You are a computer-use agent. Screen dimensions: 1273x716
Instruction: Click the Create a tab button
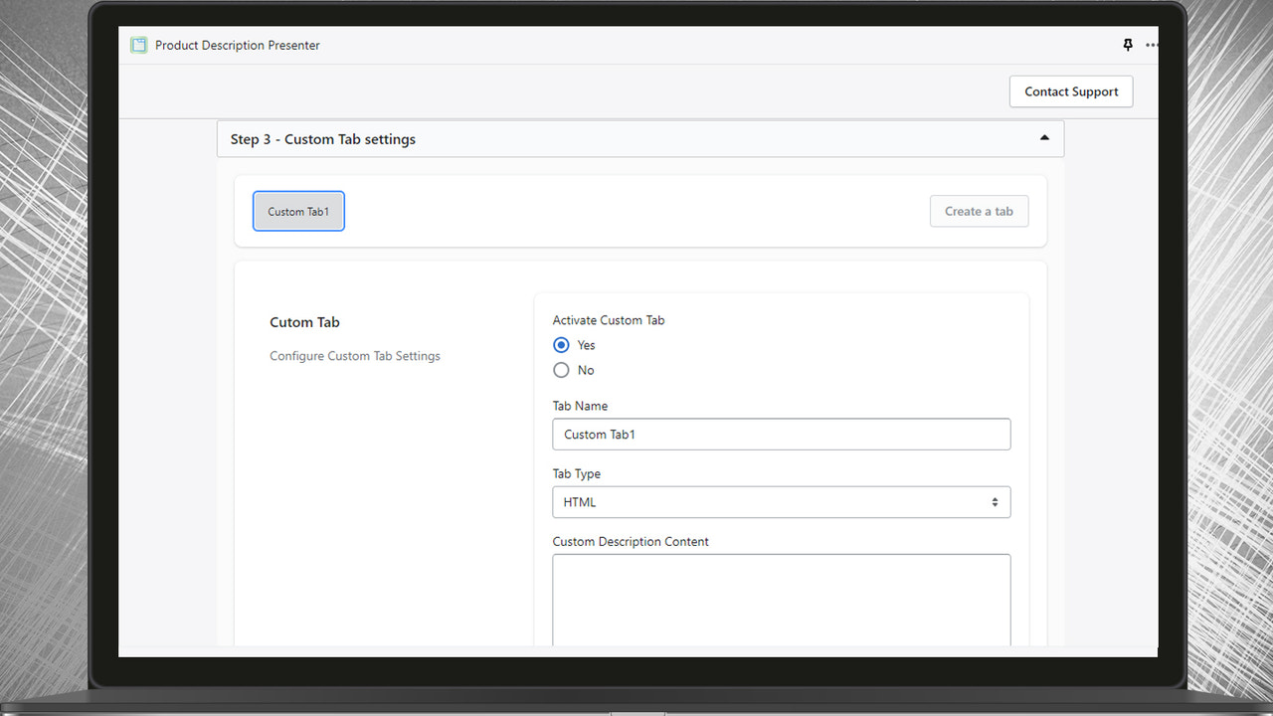tap(979, 211)
